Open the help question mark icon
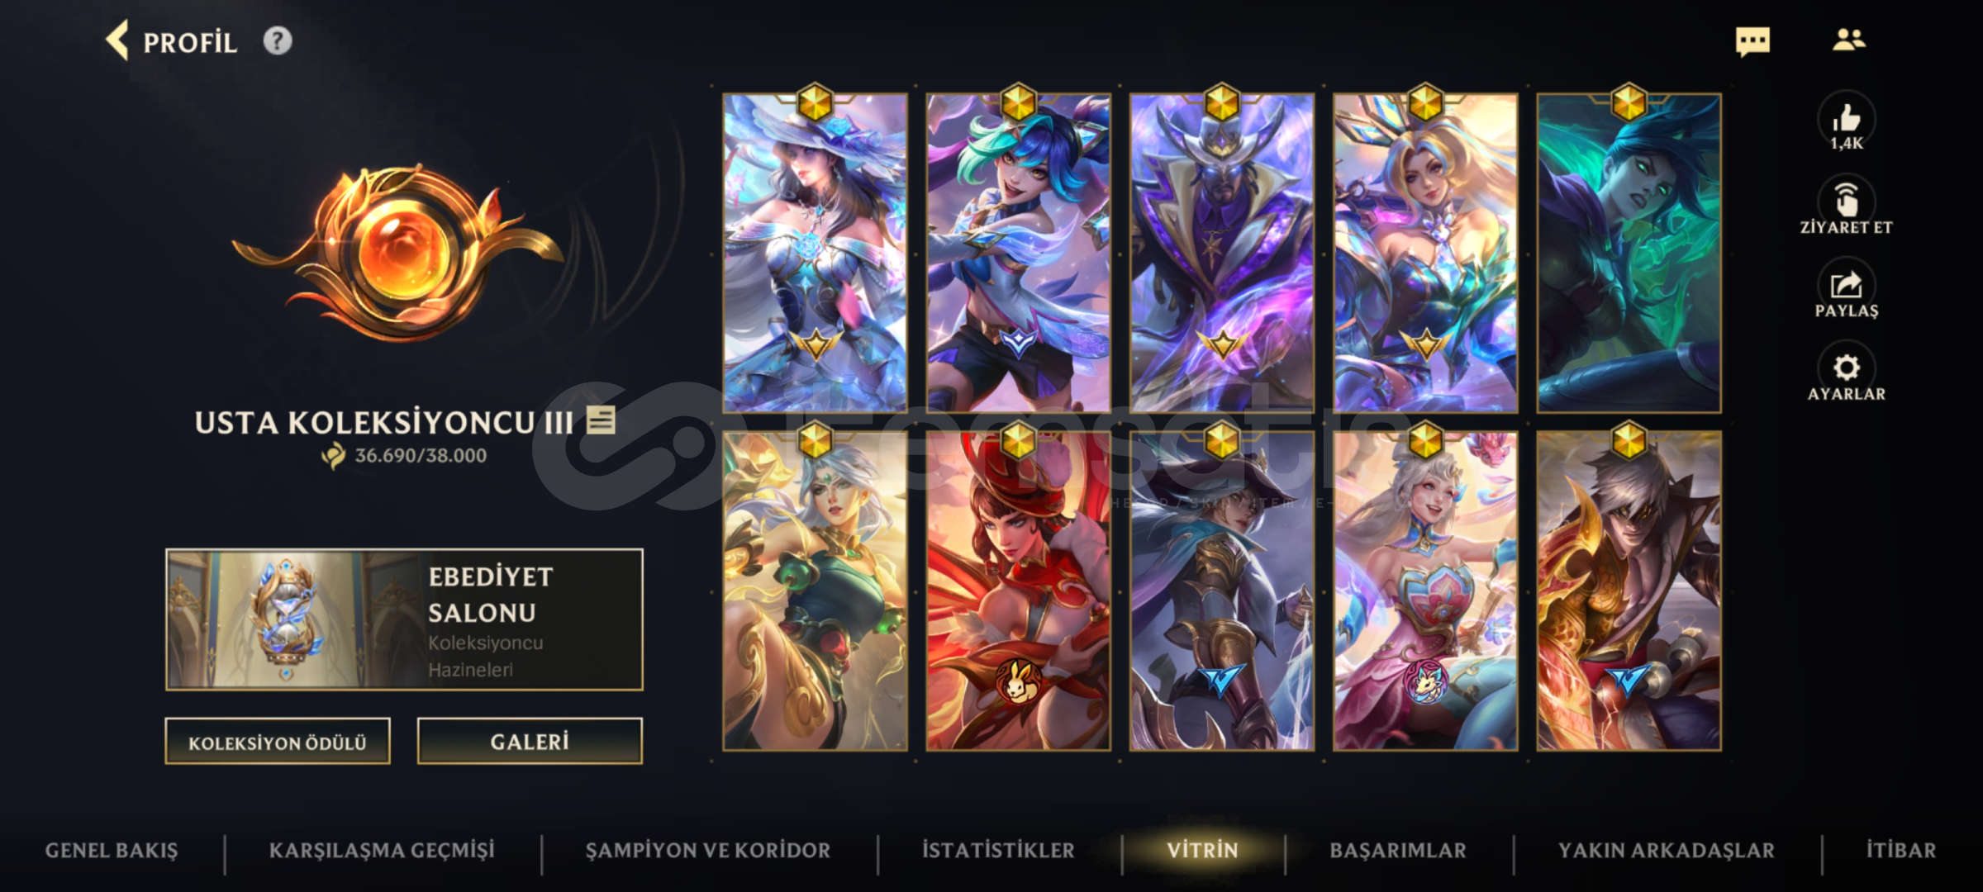The width and height of the screenshot is (1983, 892). [278, 40]
